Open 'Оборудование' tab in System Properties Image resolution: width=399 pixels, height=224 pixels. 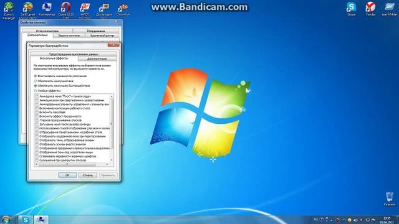(x=96, y=31)
